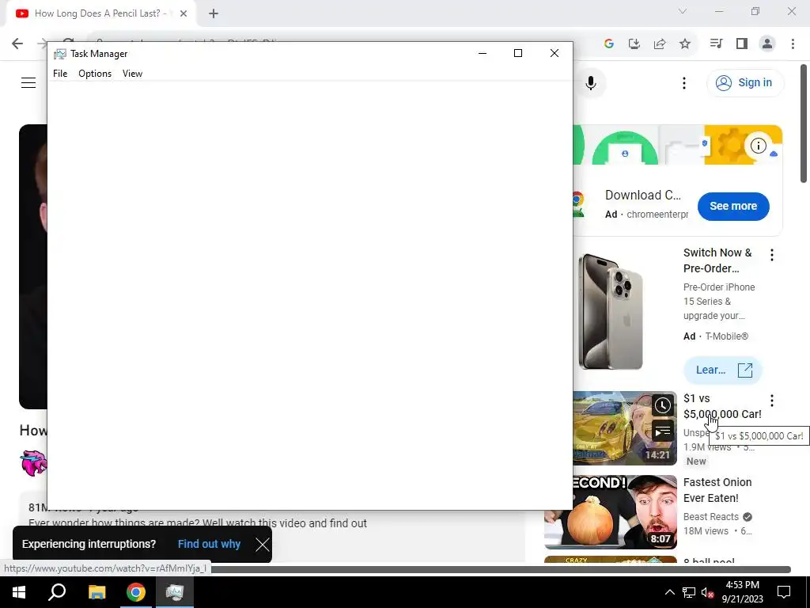This screenshot has height=608, width=810.
Task: Open Windows search from taskbar
Action: [57, 592]
